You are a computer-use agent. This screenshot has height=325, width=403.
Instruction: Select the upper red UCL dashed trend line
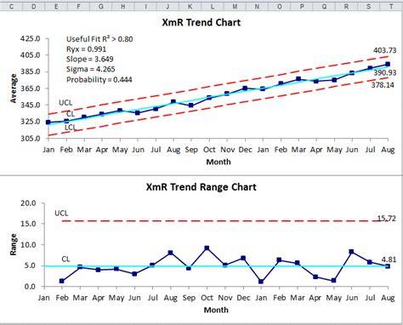tap(219, 85)
